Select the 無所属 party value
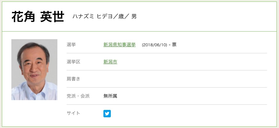The image size is (279, 128). tap(110, 96)
